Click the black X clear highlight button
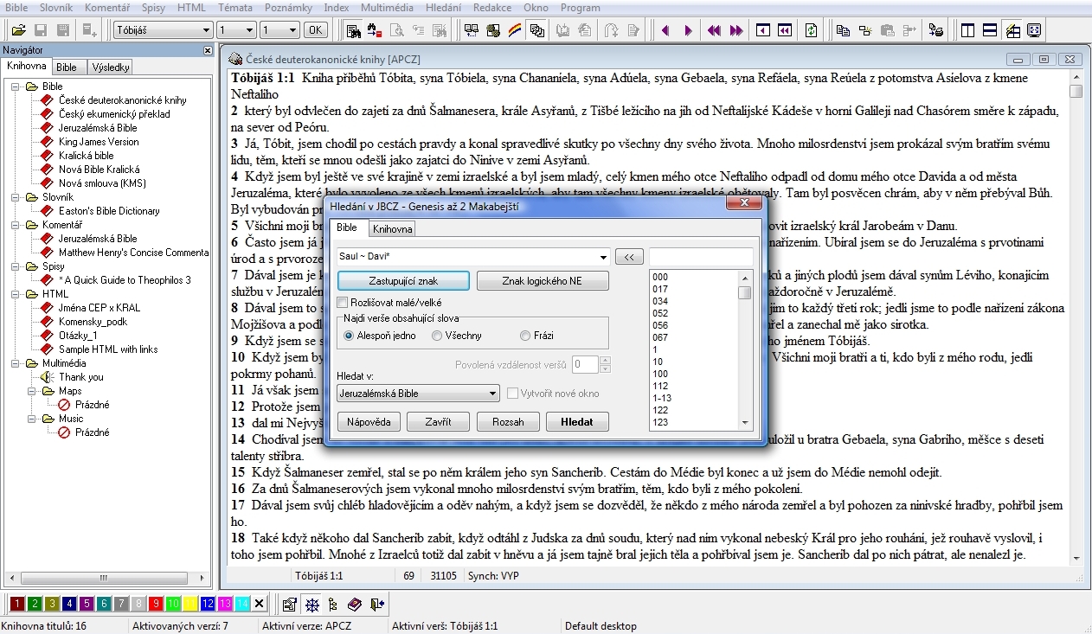Viewport: 1092px width, 634px height. coord(259,604)
